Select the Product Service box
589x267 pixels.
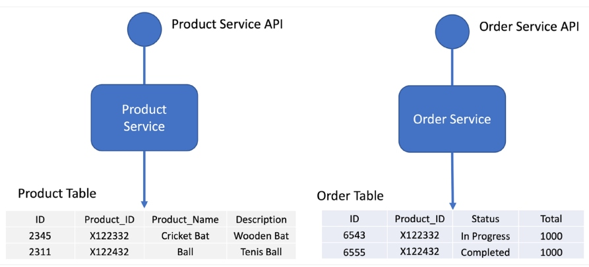[144, 117]
